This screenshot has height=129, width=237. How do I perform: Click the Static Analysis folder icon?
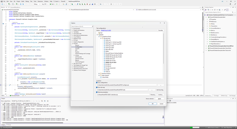click(101, 75)
